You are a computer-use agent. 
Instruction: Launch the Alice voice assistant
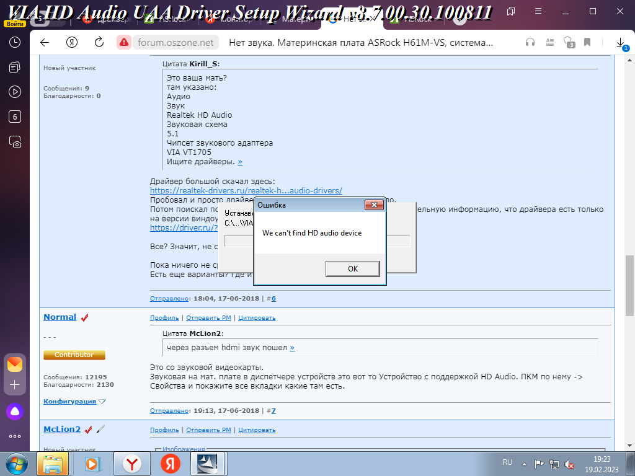click(x=15, y=410)
